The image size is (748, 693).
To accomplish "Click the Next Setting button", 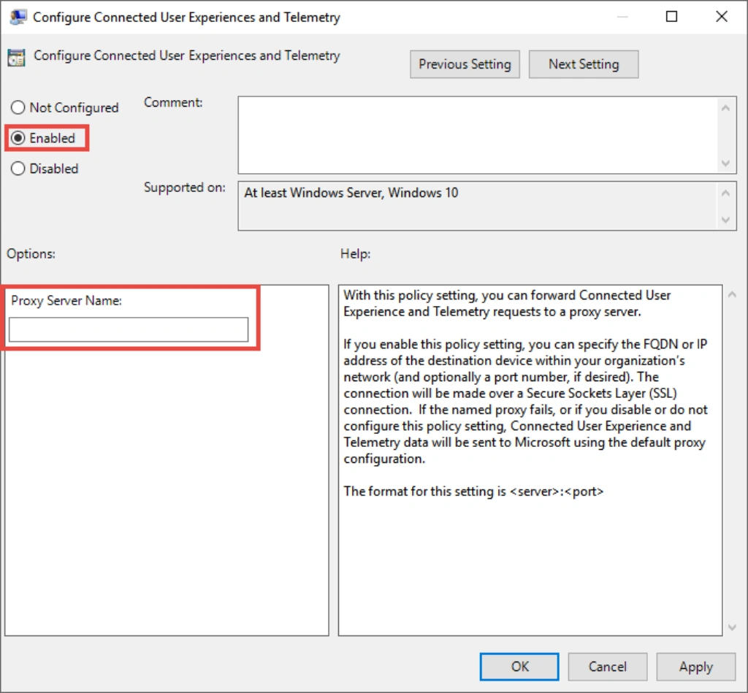I will [583, 64].
